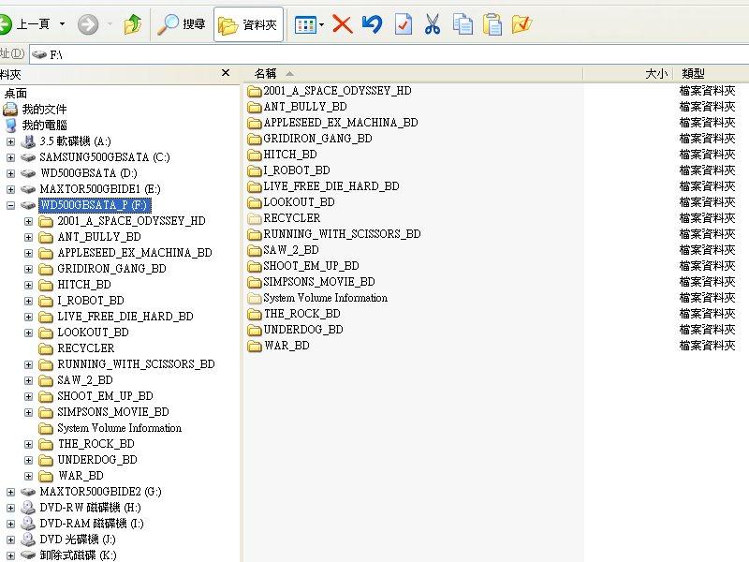Viewport: 749px width, 562px height.
Task: Select System Volume Information in tree
Action: click(120, 428)
